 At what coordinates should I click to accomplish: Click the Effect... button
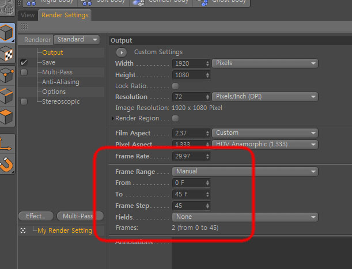pos(36,216)
